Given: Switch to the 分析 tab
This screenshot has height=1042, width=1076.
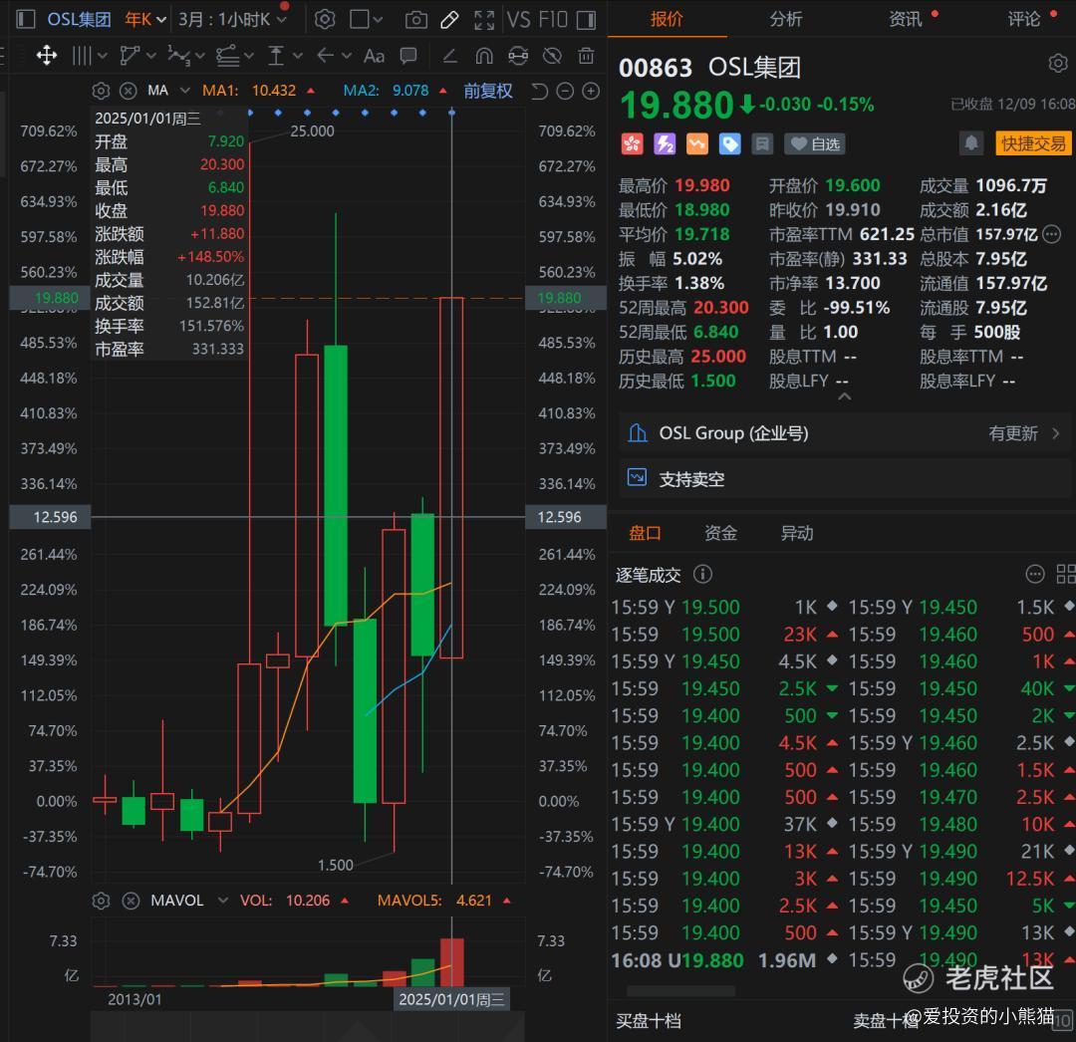Looking at the screenshot, I should coord(786,19).
